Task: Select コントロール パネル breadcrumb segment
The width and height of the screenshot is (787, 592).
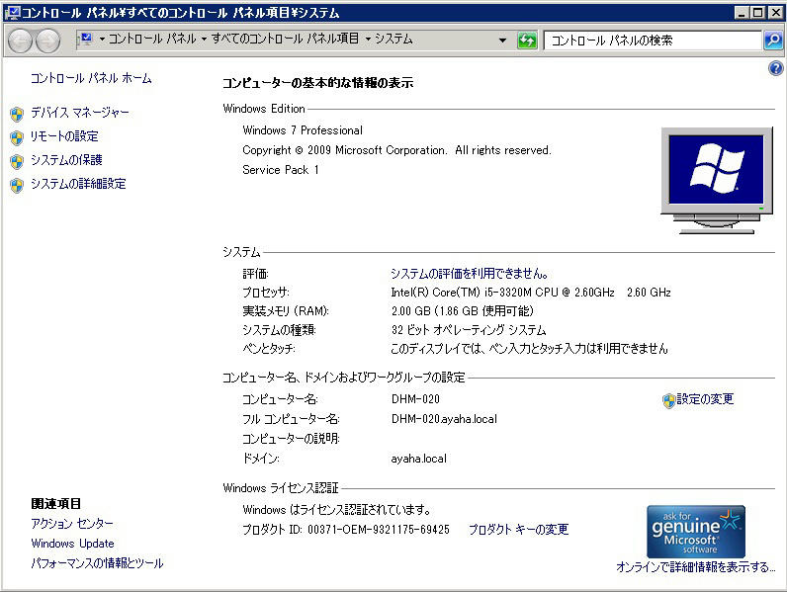Action: (x=152, y=39)
